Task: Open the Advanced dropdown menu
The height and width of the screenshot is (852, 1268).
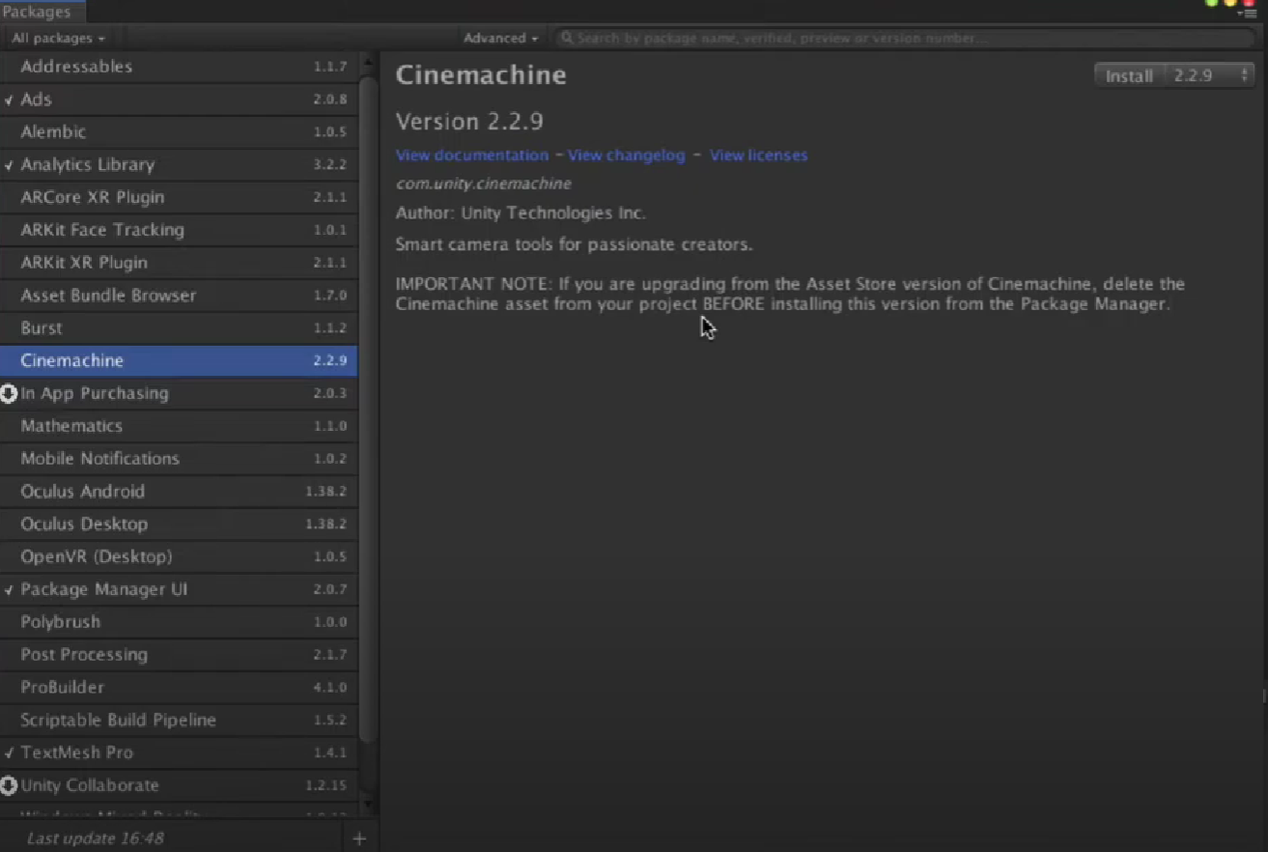Action: coord(500,39)
